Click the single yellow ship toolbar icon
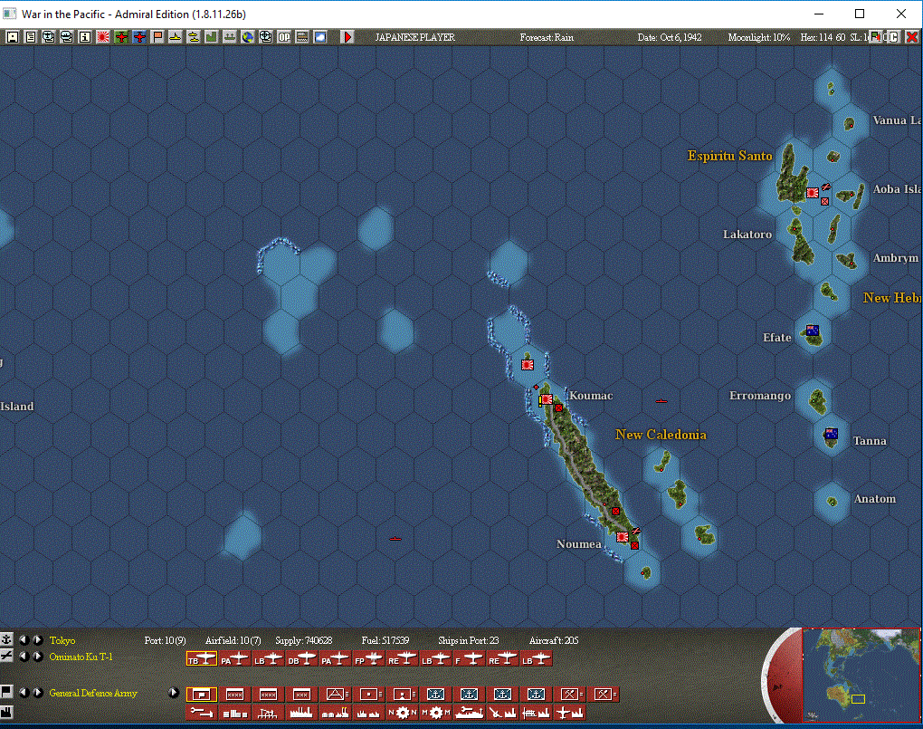This screenshot has height=729, width=923. [176, 37]
